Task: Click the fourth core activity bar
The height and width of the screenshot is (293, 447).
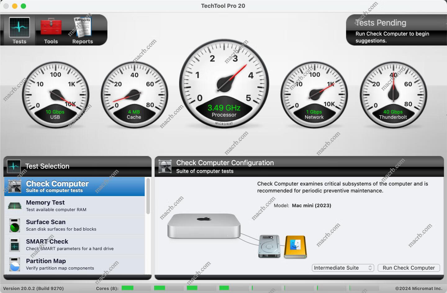Action: coord(224,288)
